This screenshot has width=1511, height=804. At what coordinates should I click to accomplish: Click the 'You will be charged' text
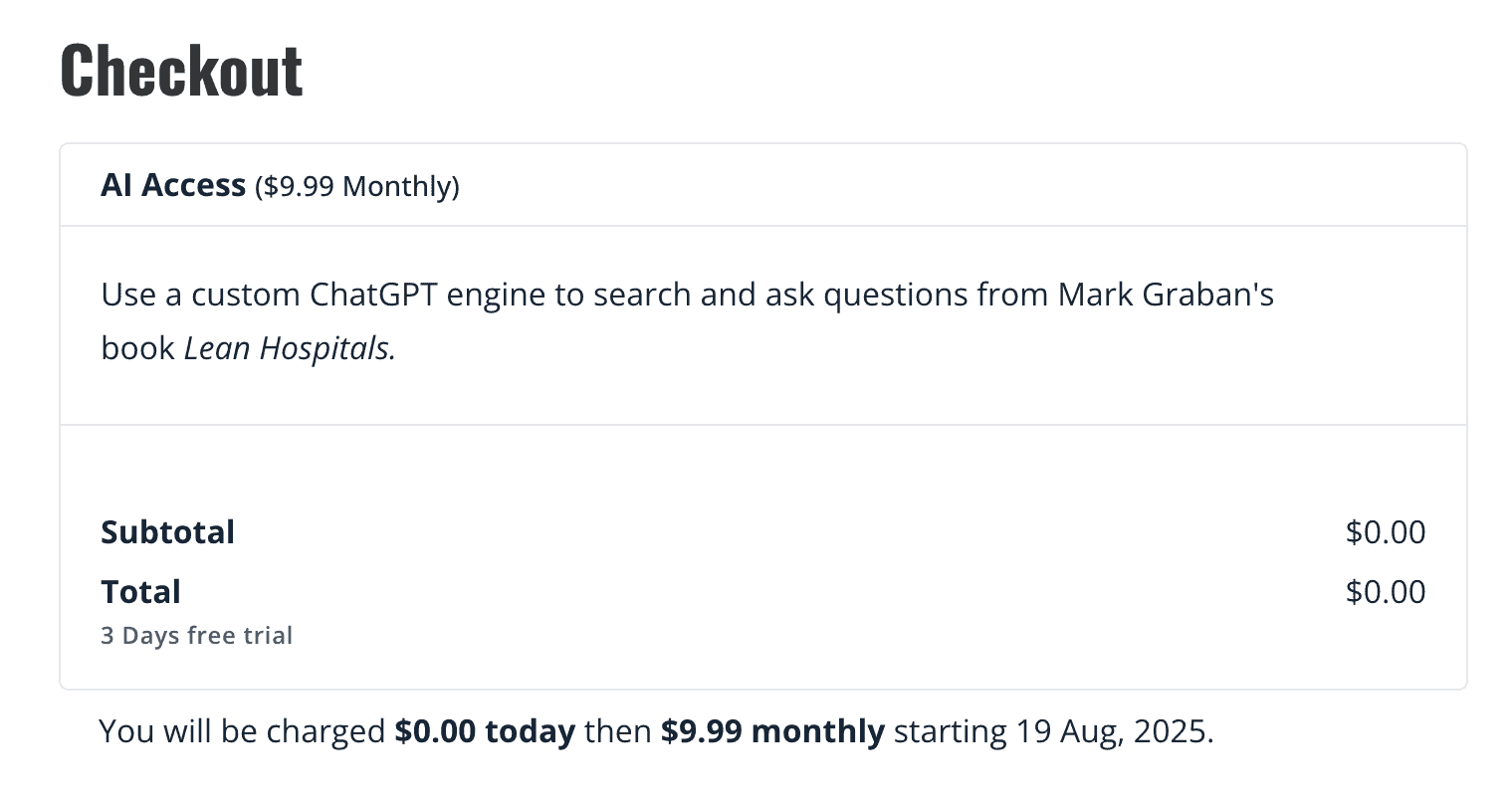click(242, 732)
